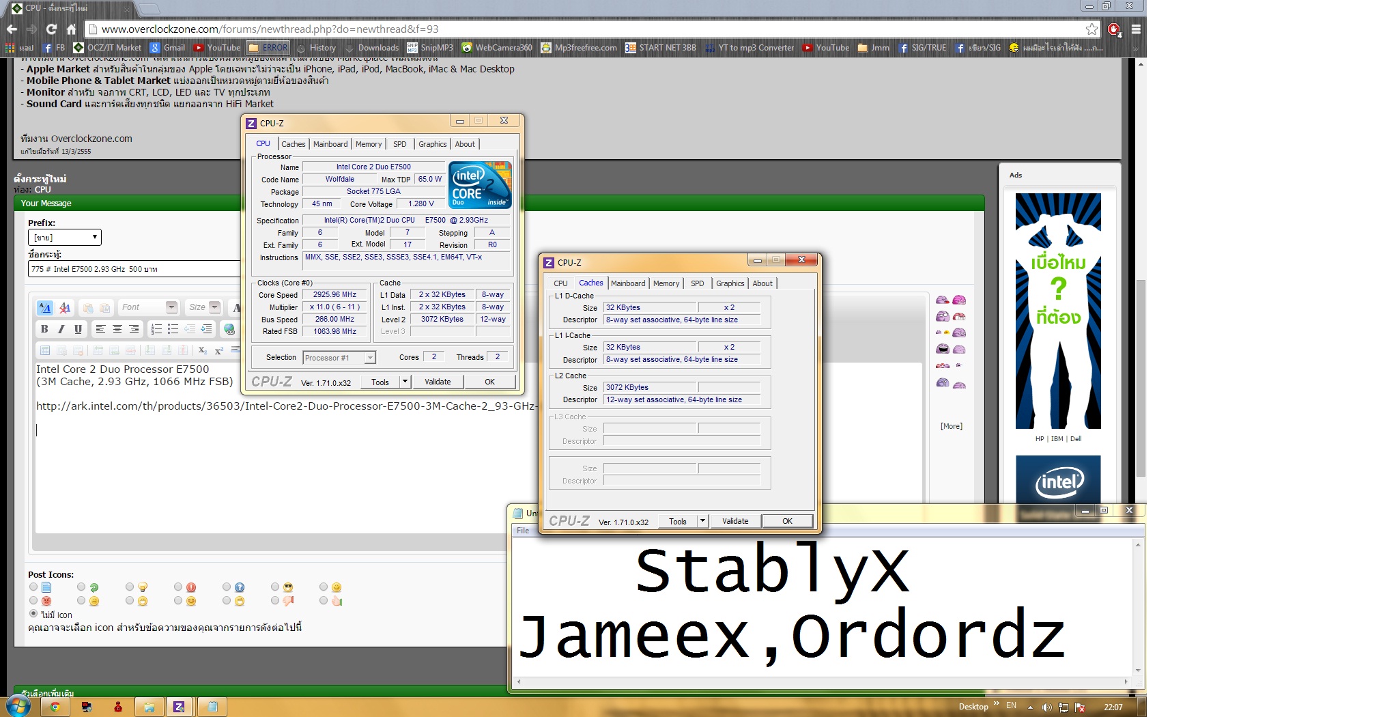Center-align the message text
Image resolution: width=1398 pixels, height=717 pixels.
117,329
